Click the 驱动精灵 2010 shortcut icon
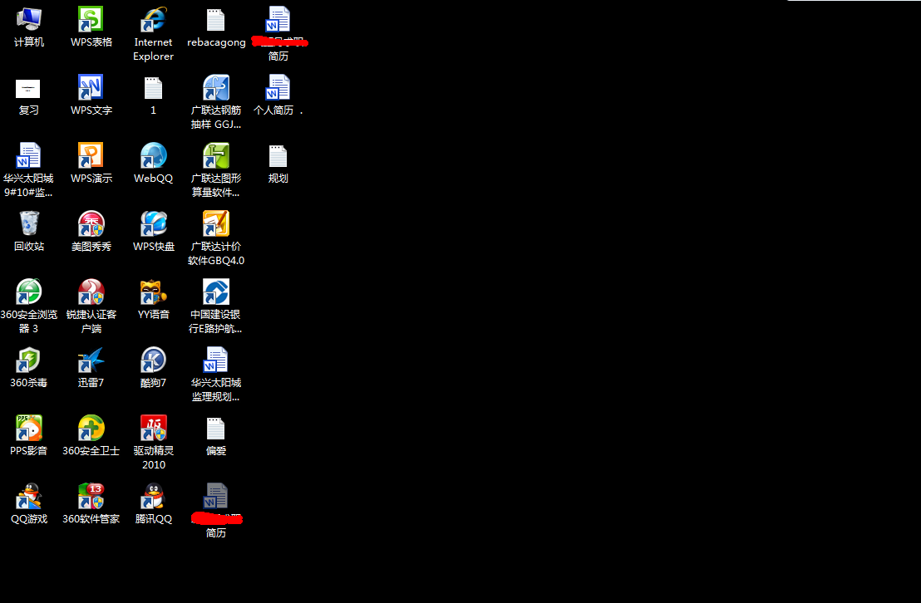The width and height of the screenshot is (921, 603). point(153,428)
